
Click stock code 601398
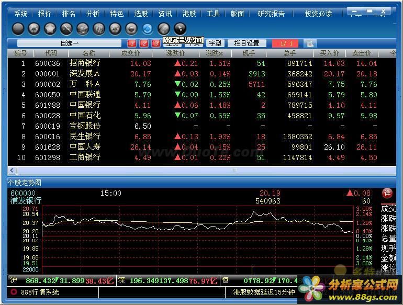pos(48,157)
